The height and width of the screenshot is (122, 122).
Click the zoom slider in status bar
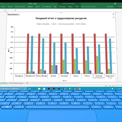point(119,86)
